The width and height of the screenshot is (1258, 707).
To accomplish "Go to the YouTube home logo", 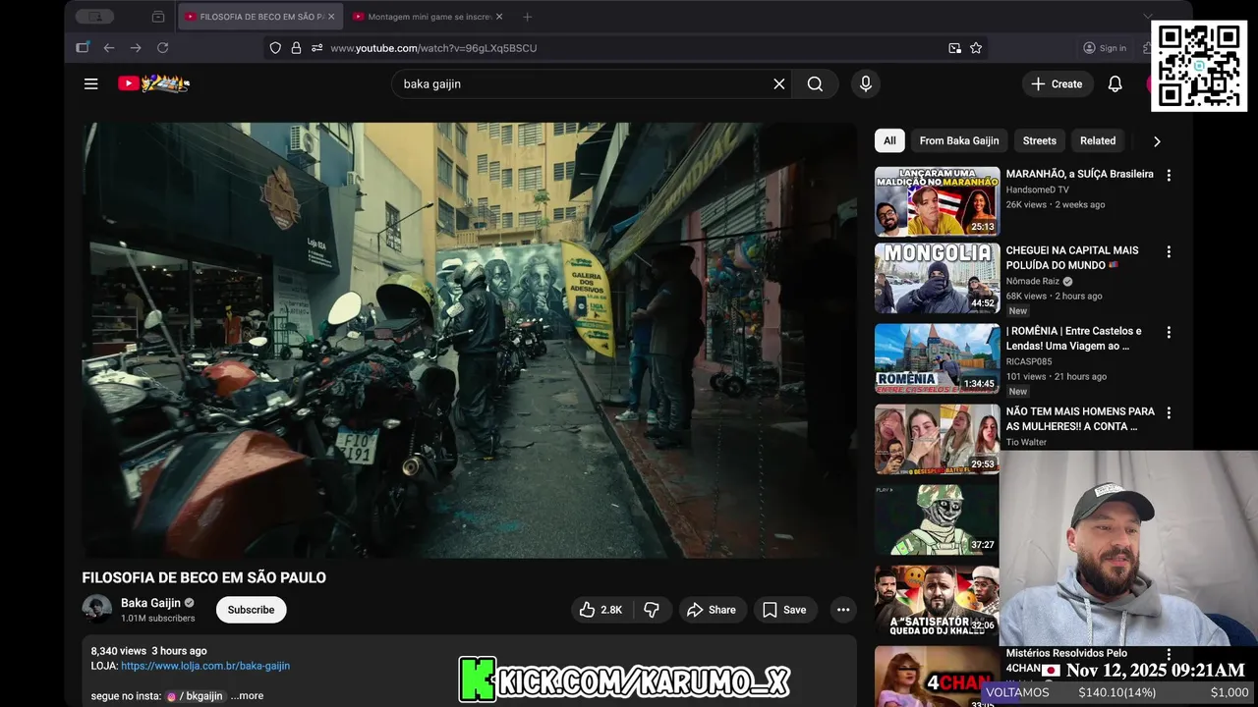I will (153, 83).
